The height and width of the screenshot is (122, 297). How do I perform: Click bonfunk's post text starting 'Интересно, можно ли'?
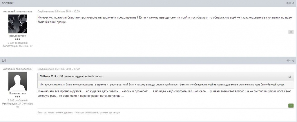(164, 20)
